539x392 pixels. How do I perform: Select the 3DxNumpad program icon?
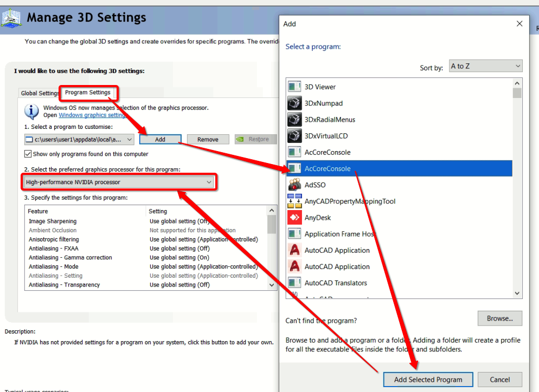click(x=293, y=103)
